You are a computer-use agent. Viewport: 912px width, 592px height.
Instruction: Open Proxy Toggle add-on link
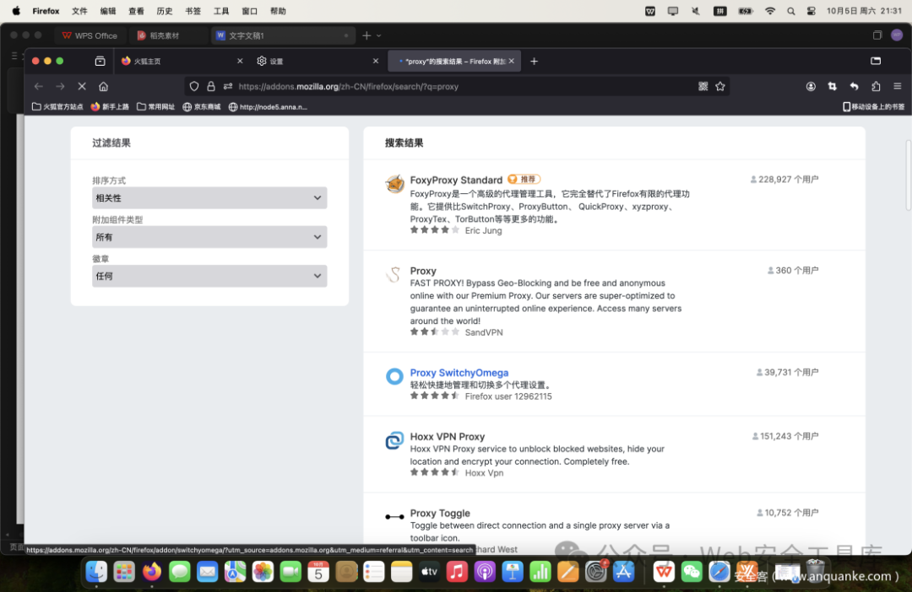click(x=440, y=513)
